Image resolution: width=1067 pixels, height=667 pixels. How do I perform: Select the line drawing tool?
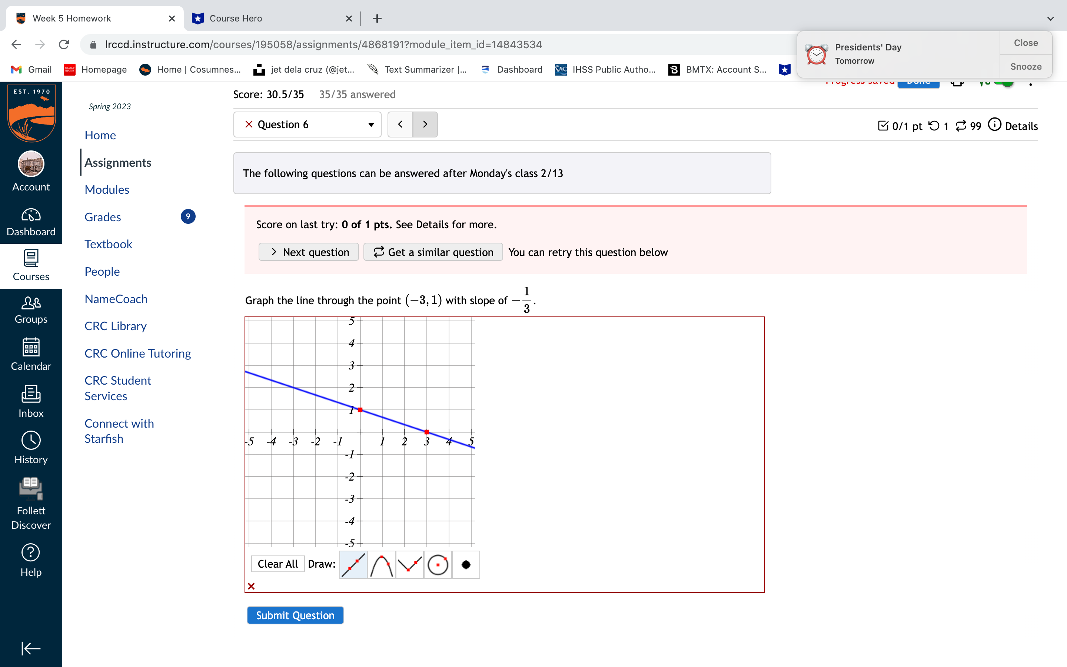(x=353, y=565)
